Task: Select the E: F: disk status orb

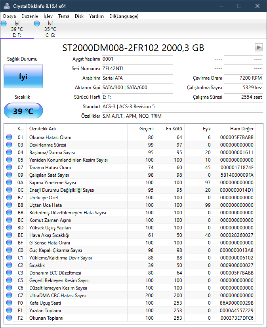Action: point(4,24)
